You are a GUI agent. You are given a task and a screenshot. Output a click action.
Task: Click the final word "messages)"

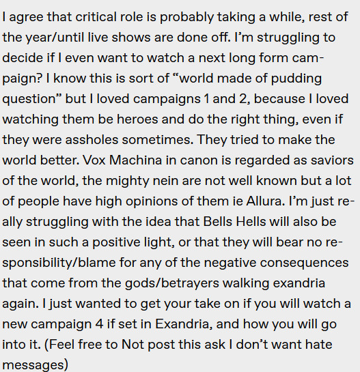[x=35, y=365]
